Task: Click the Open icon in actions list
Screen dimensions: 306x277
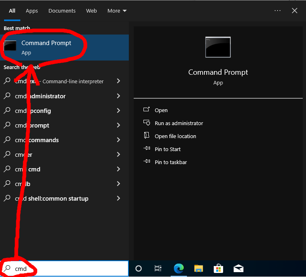Action: (x=147, y=109)
